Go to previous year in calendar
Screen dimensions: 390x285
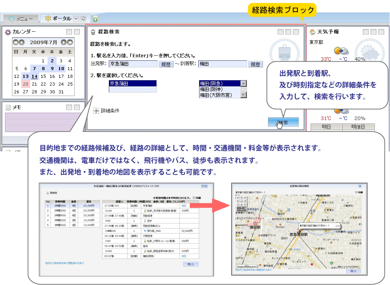click(x=15, y=42)
